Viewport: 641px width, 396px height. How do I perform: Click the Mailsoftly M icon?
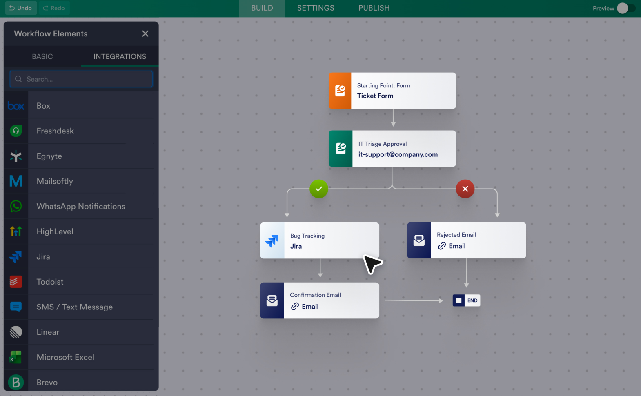coord(16,181)
